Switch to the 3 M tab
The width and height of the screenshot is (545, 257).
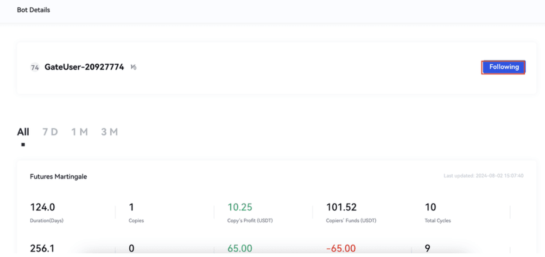[x=109, y=132]
